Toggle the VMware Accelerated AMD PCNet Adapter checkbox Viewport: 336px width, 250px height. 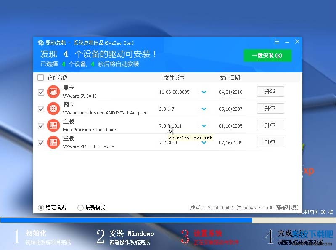click(x=41, y=109)
